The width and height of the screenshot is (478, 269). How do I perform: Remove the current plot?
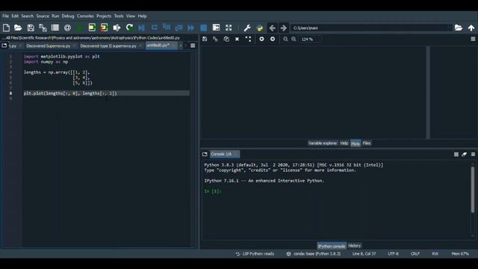pos(237,39)
